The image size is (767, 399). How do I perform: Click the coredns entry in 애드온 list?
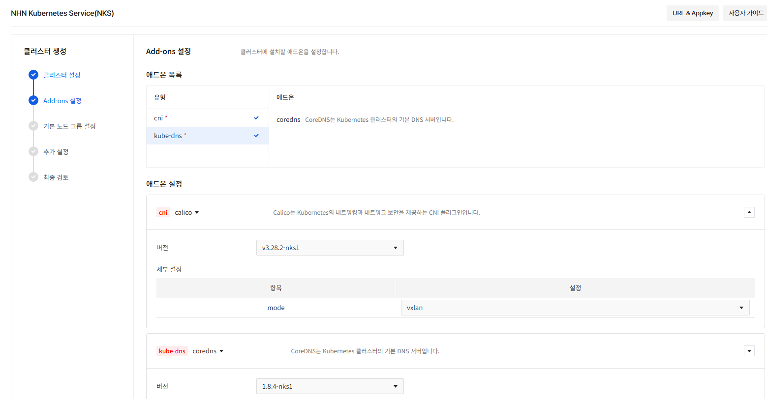click(x=288, y=119)
